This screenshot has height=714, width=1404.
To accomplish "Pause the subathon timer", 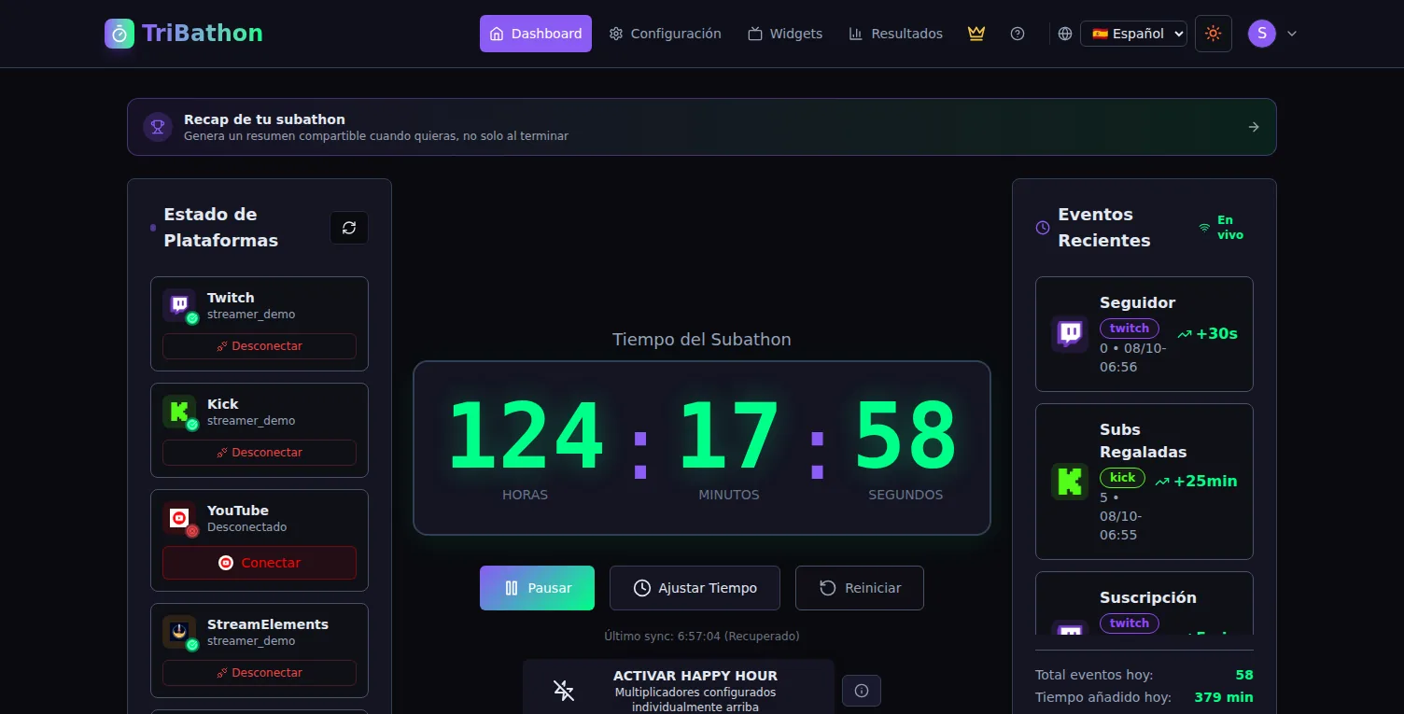I will click(x=537, y=588).
